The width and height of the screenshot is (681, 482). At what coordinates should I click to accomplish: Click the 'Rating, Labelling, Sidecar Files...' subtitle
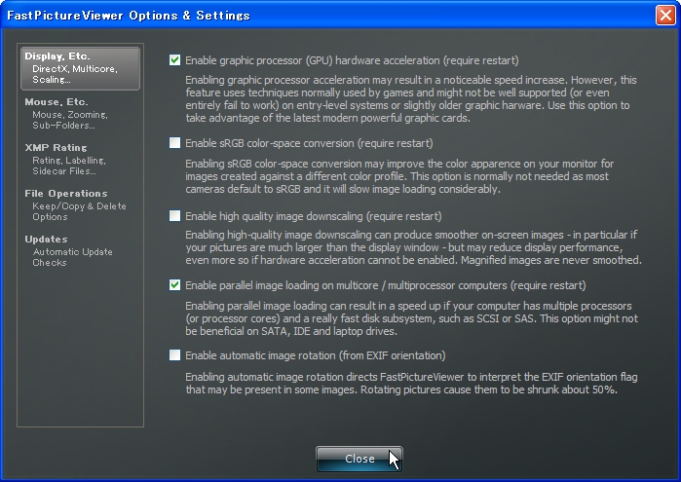coord(69,166)
